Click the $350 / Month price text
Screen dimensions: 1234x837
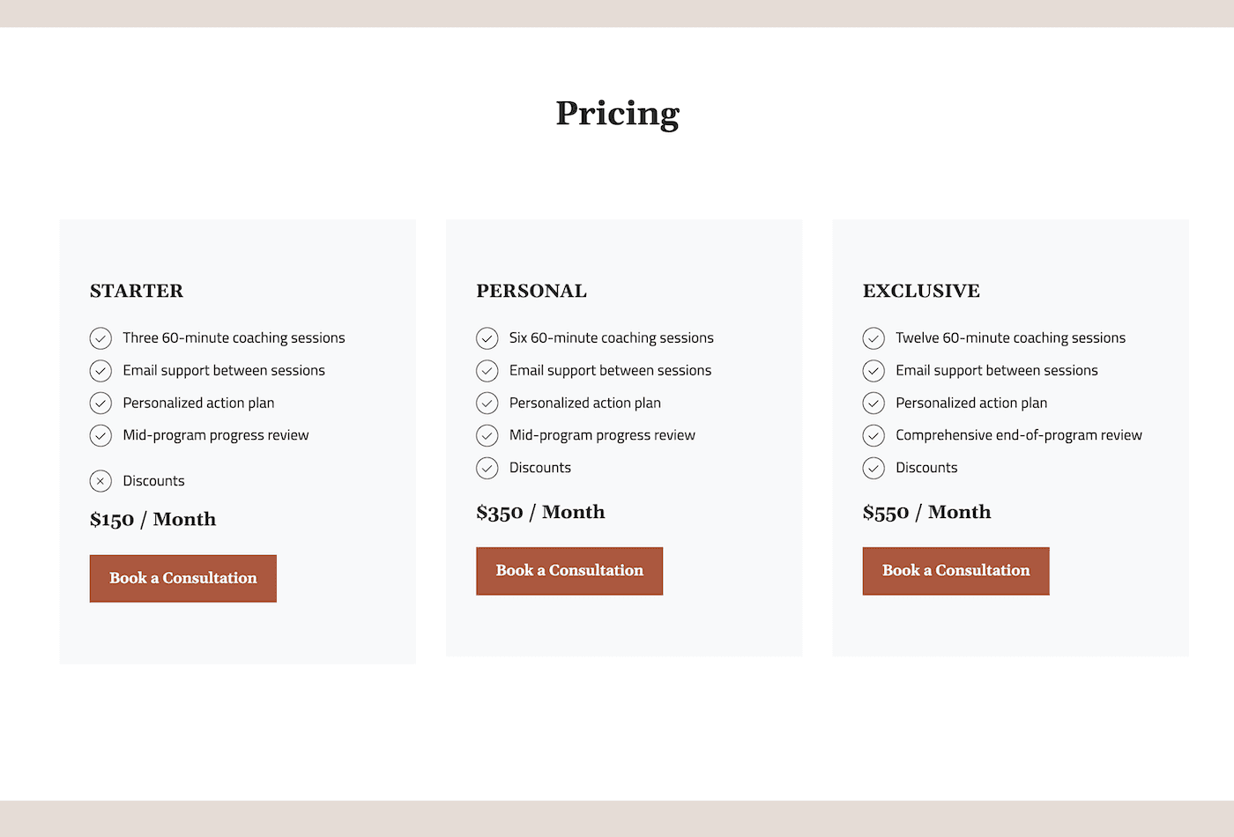coord(540,512)
